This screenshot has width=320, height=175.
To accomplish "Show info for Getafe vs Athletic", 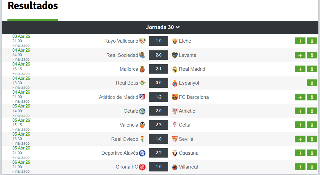I will (x=312, y=111).
